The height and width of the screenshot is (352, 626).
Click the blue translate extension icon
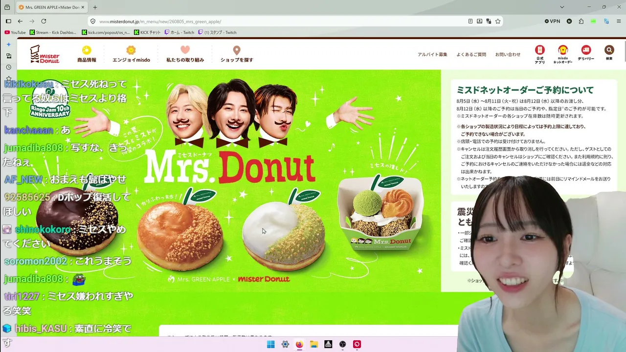(x=606, y=22)
